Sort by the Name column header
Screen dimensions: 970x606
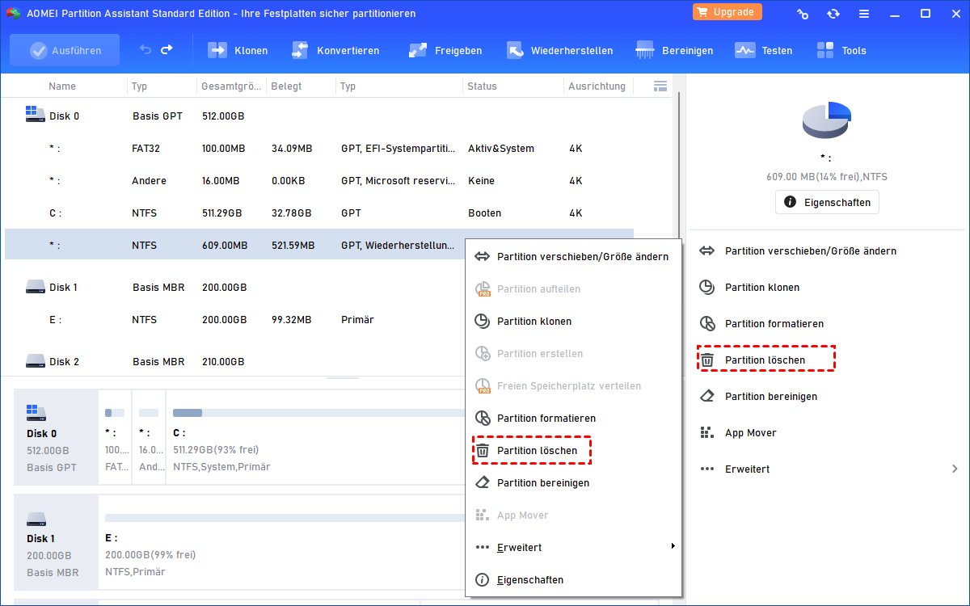(x=62, y=86)
